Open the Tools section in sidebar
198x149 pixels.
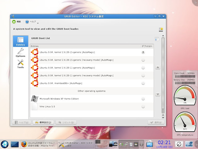pyautogui.click(x=20, y=64)
